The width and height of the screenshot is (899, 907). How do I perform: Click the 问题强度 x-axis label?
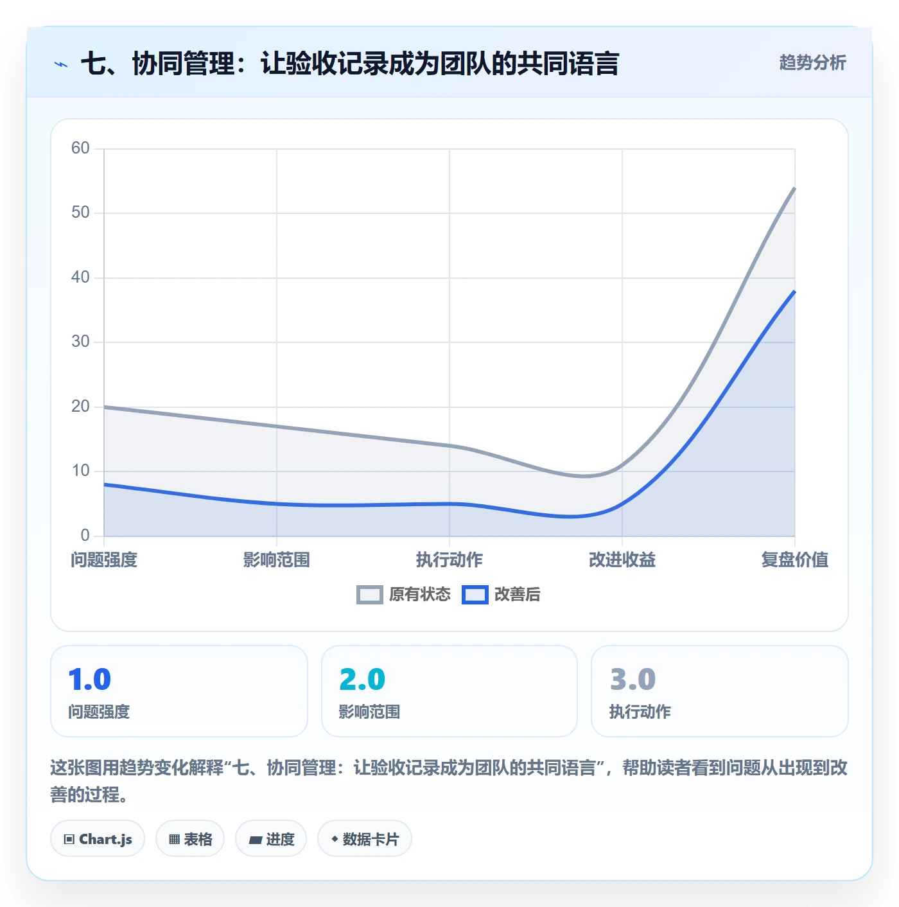(x=104, y=559)
